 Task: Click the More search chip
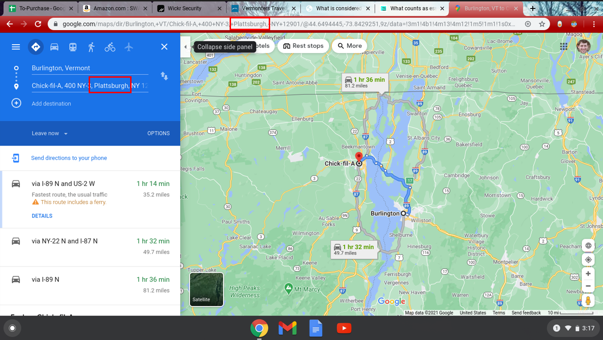[350, 46]
